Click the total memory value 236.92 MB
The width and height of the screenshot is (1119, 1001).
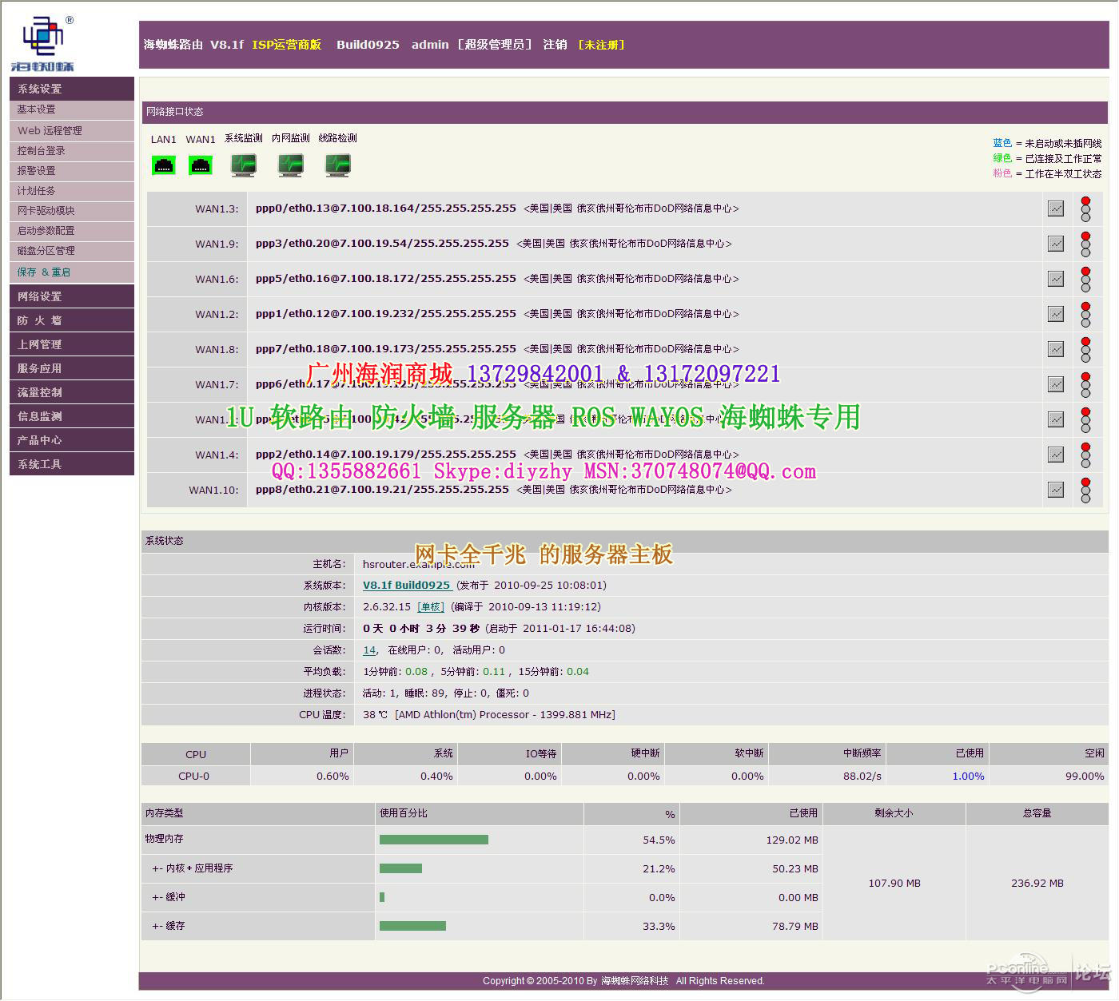tap(1037, 884)
